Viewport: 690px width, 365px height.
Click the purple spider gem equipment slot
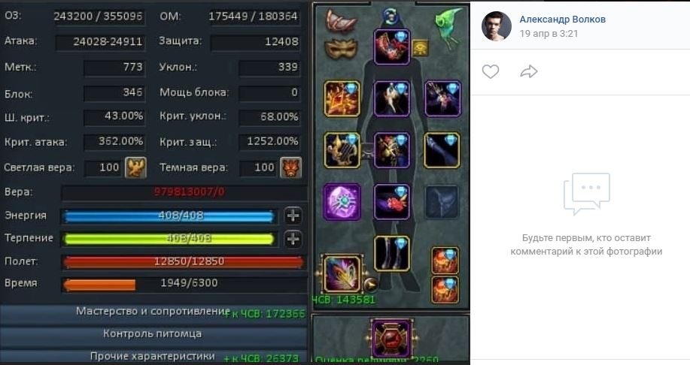coord(342,201)
